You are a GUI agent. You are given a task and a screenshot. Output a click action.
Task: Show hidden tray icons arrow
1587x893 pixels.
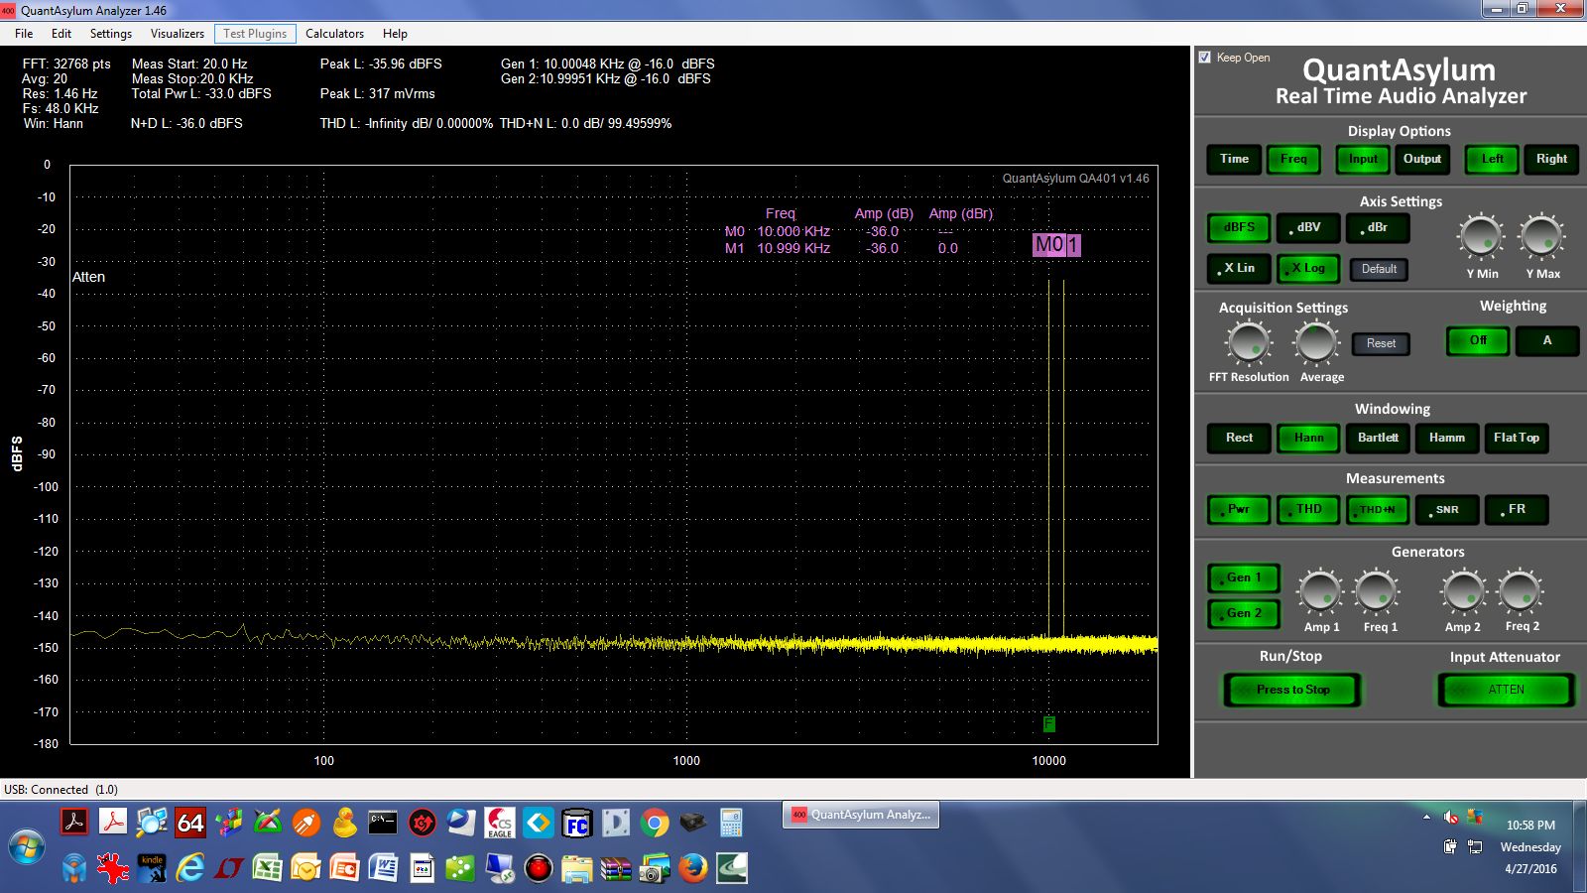tap(1426, 818)
